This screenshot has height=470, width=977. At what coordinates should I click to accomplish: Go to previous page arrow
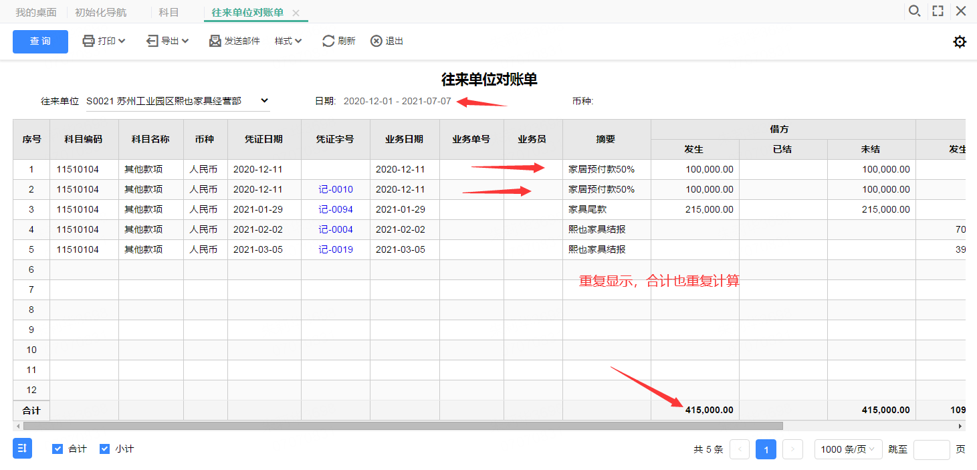click(740, 449)
